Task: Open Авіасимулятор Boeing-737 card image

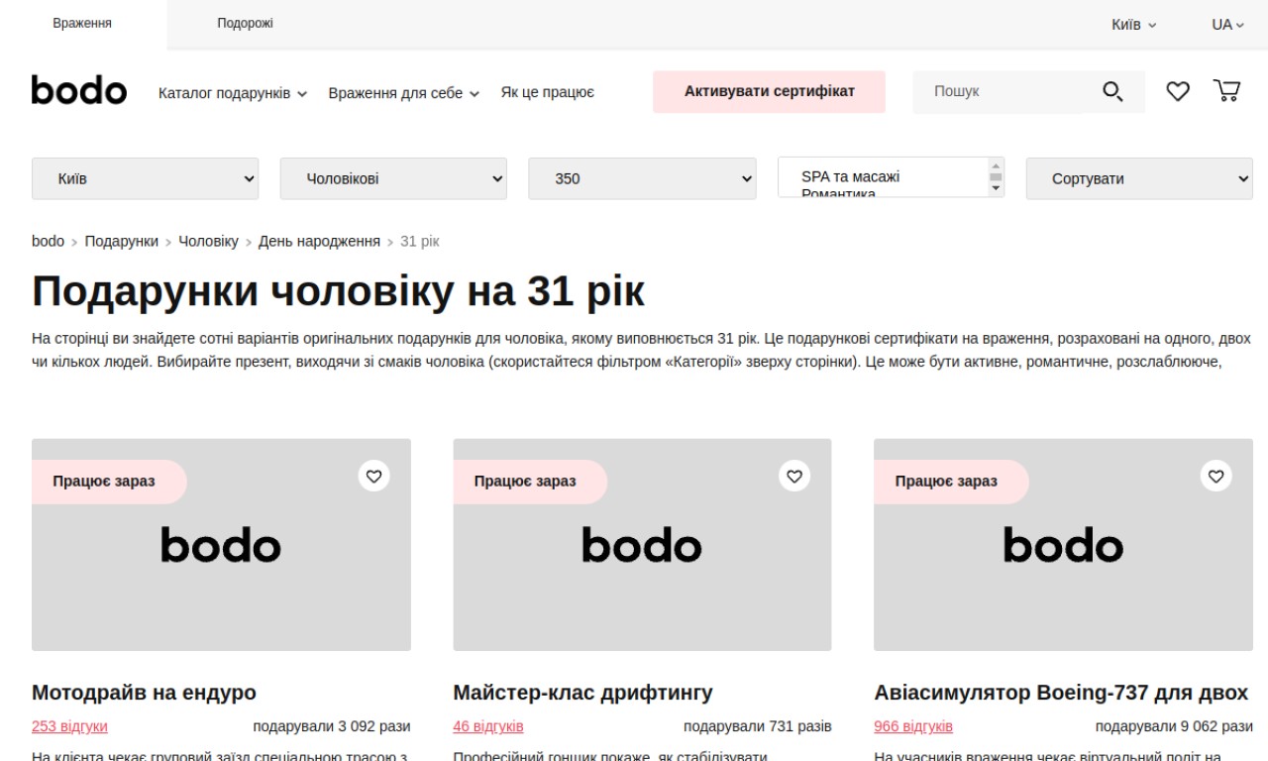Action: pos(1063,545)
